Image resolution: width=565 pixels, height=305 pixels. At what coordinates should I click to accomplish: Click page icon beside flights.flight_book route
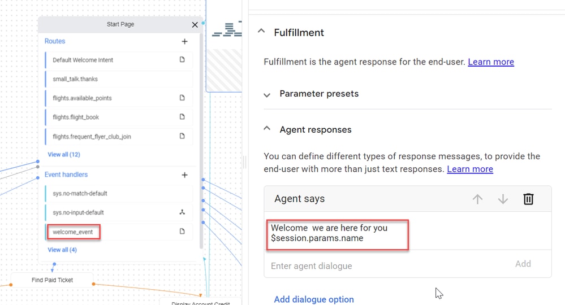(x=182, y=116)
